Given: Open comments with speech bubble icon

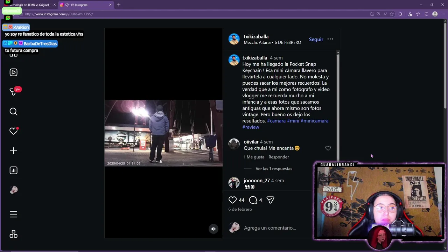Looking at the screenshot, I should 253,200.
